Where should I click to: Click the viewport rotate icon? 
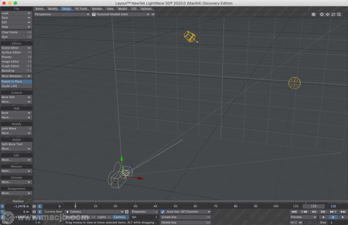point(333,14)
